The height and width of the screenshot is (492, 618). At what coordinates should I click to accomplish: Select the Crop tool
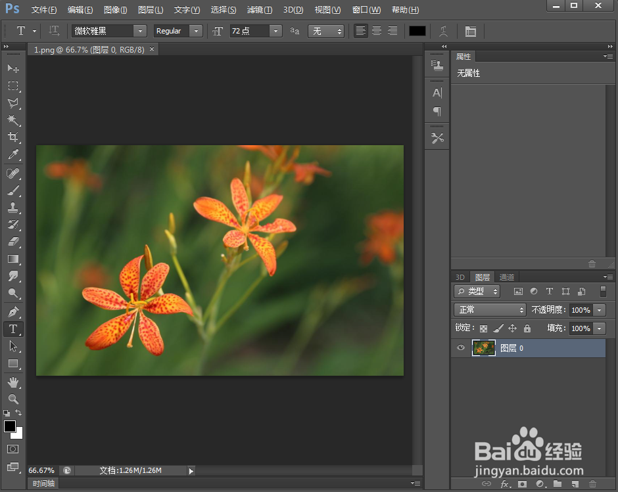tap(12, 137)
